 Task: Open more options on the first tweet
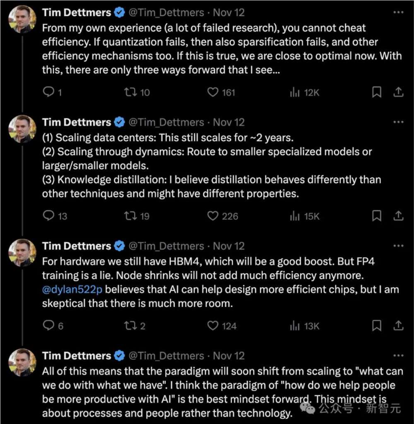click(398, 11)
